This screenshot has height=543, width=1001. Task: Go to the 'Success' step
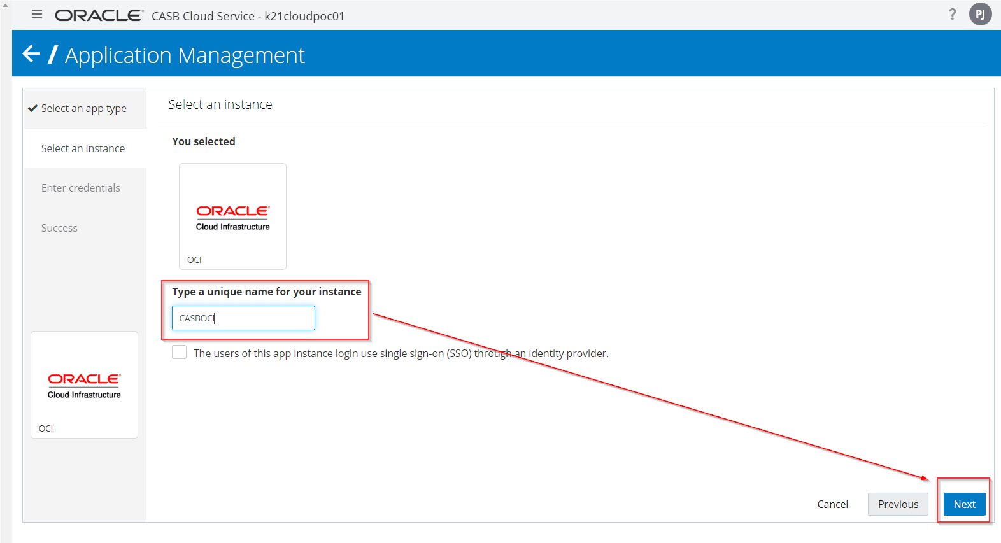pyautogui.click(x=59, y=228)
